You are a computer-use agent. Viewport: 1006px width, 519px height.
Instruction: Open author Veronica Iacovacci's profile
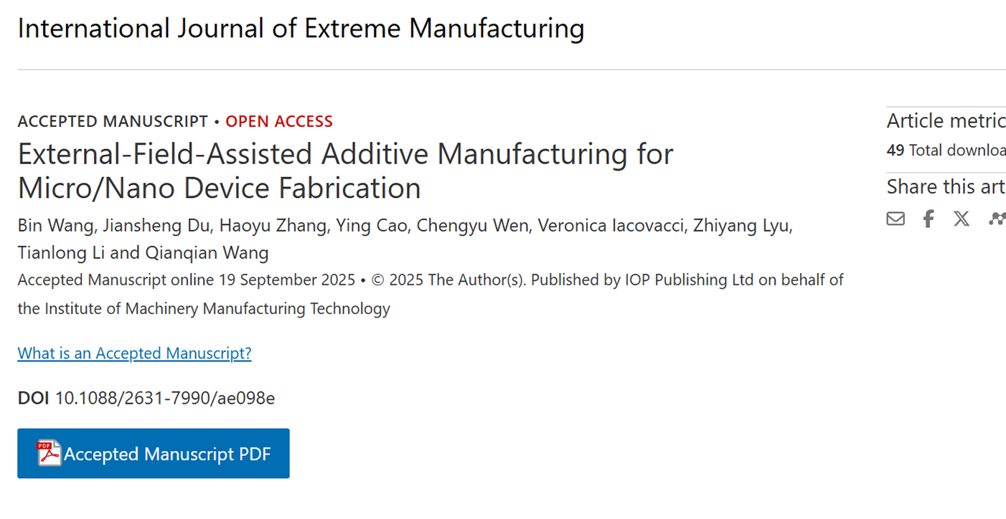pos(616,227)
